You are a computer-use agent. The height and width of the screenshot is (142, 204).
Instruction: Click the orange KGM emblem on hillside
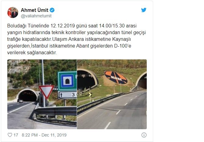[116, 77]
